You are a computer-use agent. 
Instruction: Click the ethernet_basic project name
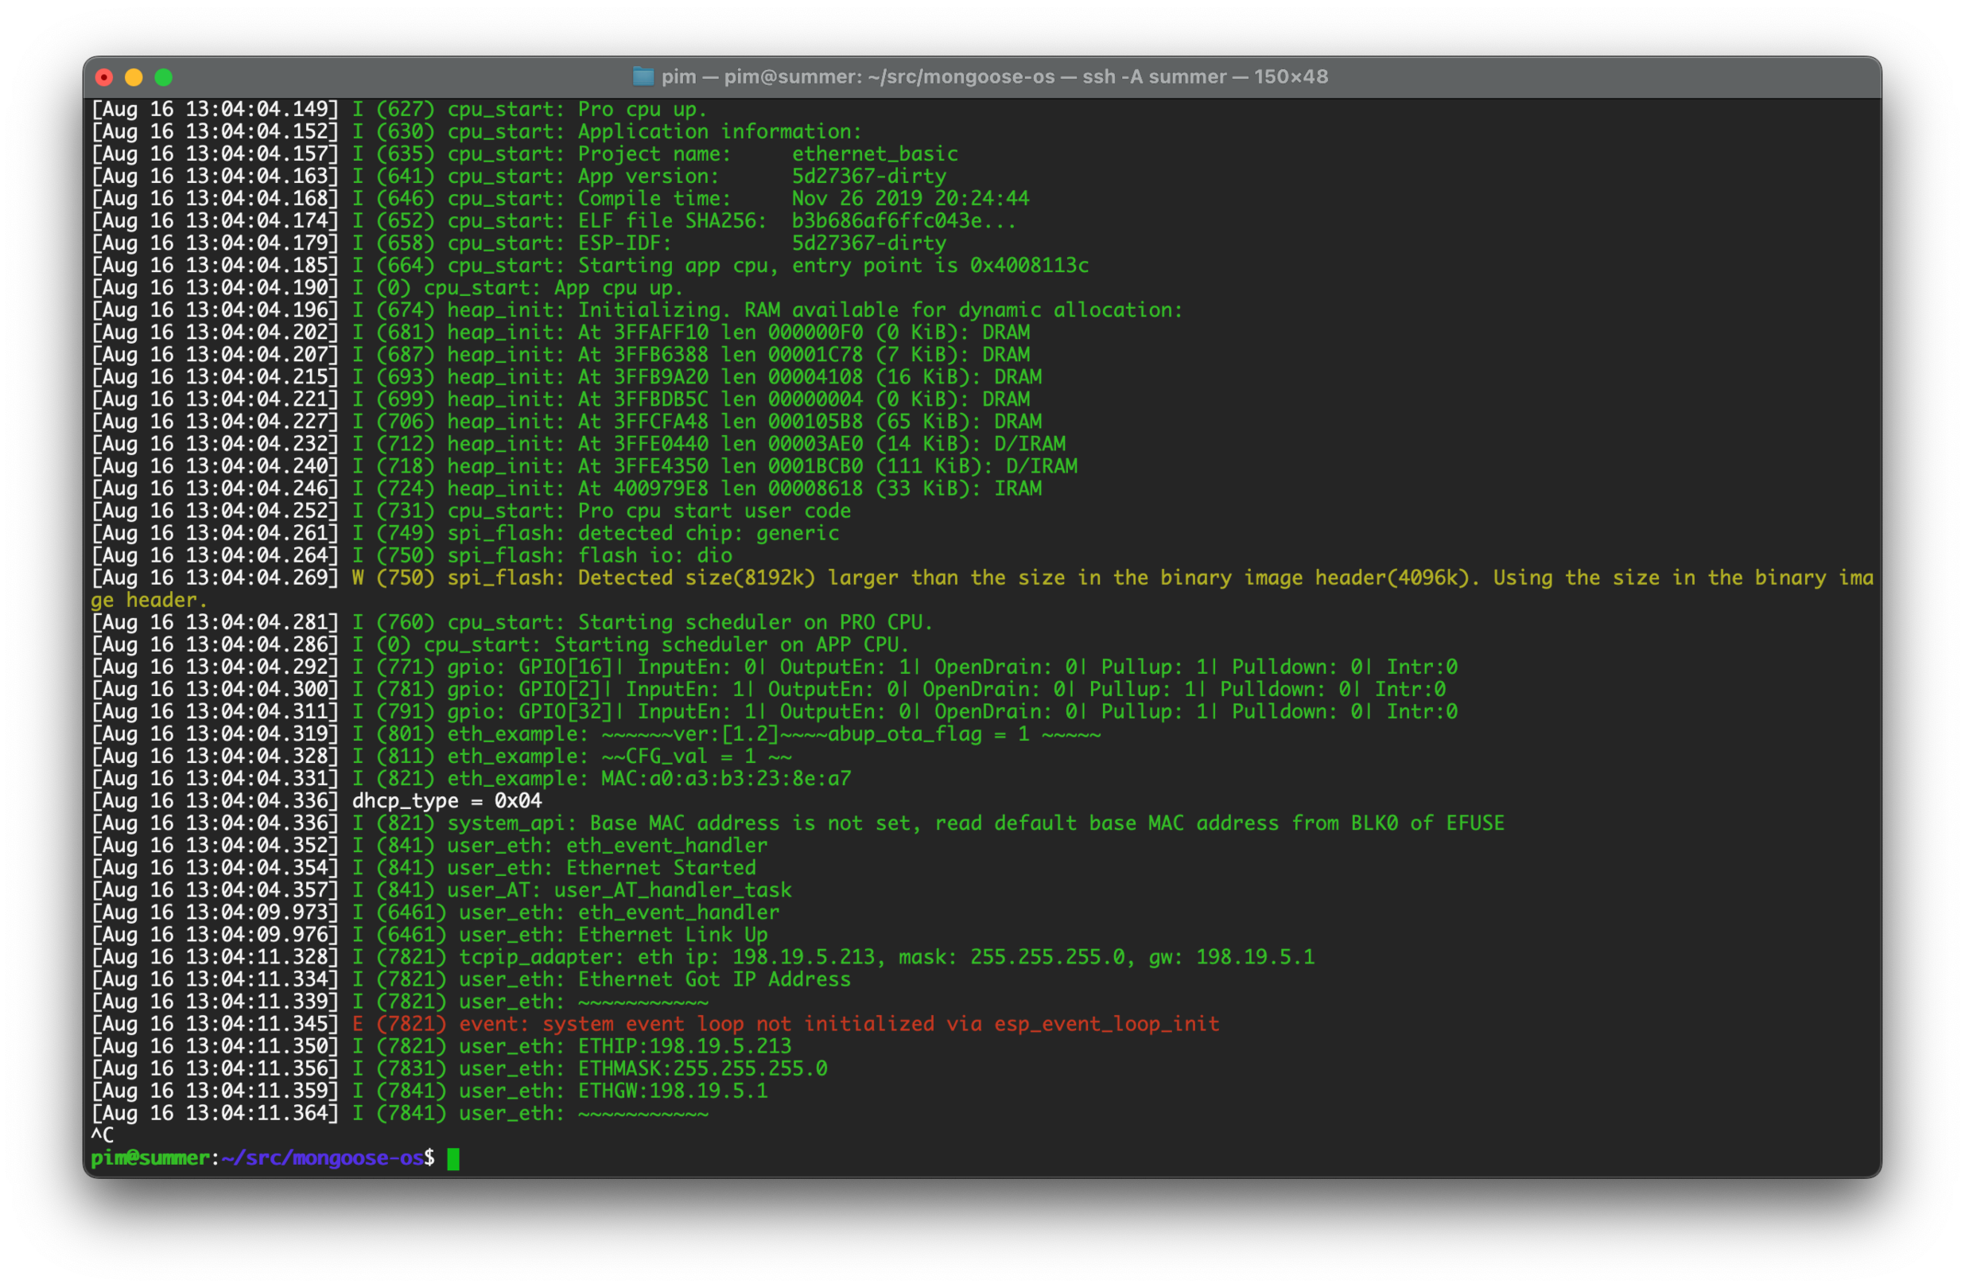(874, 154)
